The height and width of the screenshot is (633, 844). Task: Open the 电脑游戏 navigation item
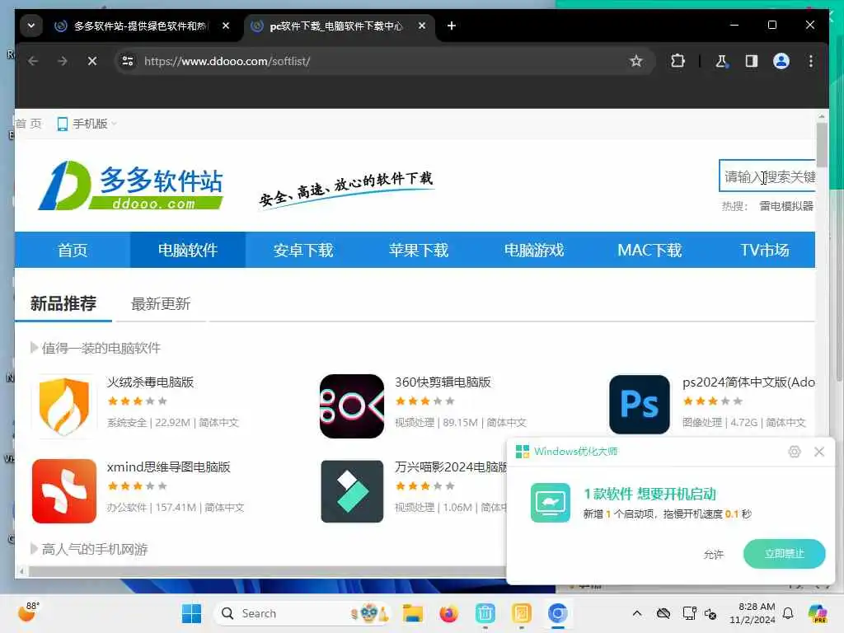[x=534, y=251]
